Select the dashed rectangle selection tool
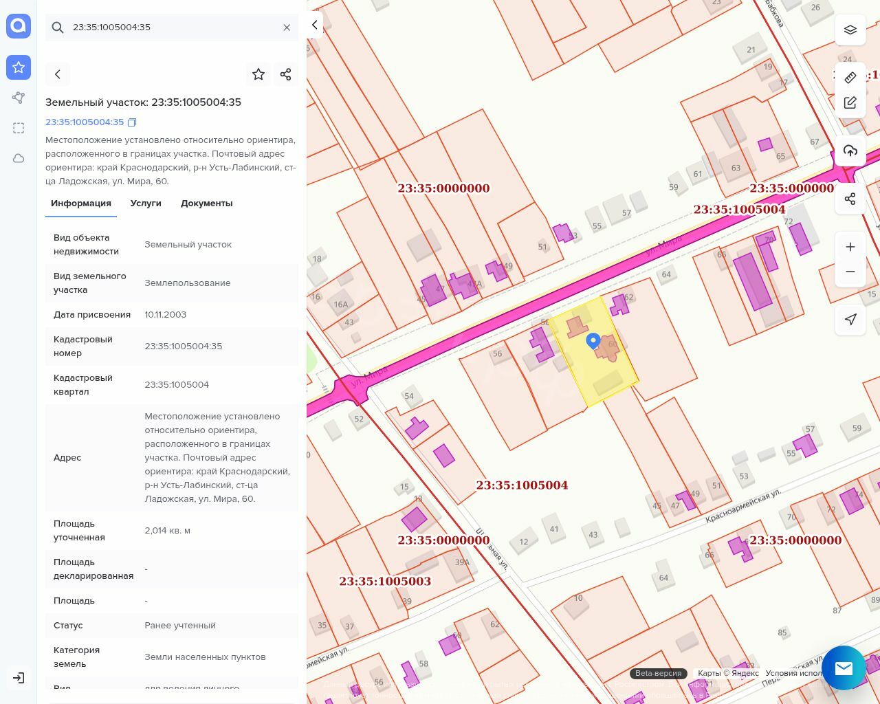This screenshot has height=704, width=880. pos(19,128)
